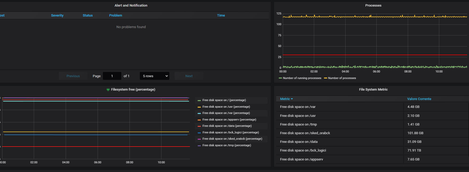Click the Previous page button
Image resolution: width=469 pixels, height=172 pixels.
coord(73,76)
